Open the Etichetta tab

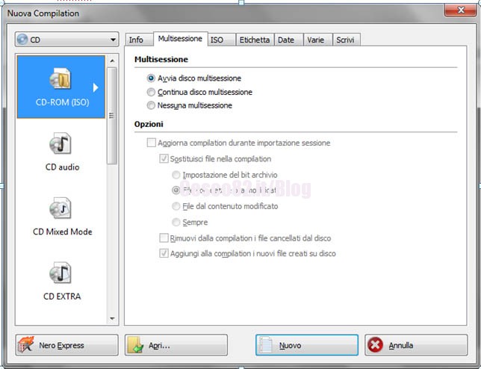[x=255, y=40]
